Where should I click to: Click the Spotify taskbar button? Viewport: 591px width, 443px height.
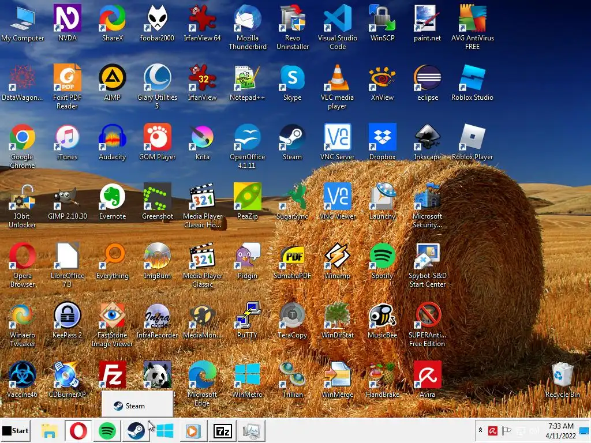[107, 430]
